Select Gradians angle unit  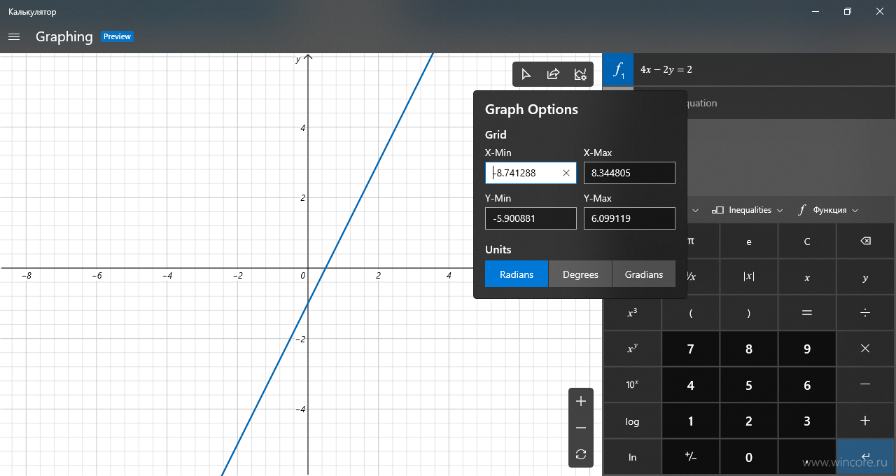(x=644, y=274)
